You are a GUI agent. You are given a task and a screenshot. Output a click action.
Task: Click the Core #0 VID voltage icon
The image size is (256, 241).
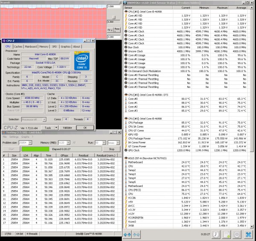click(126, 15)
